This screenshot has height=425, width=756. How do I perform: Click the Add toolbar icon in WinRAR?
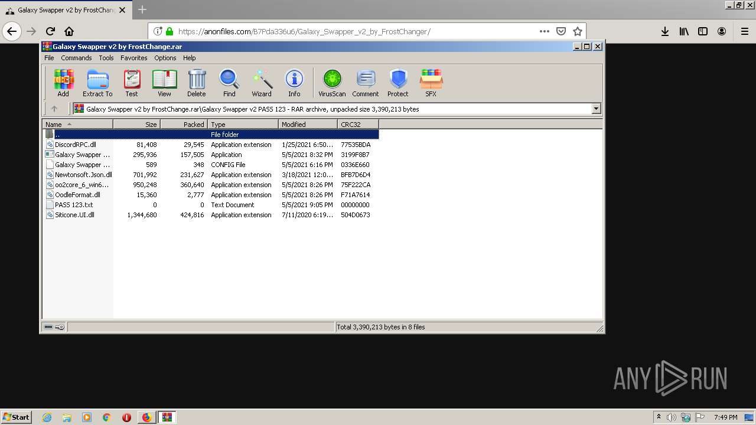tap(63, 83)
